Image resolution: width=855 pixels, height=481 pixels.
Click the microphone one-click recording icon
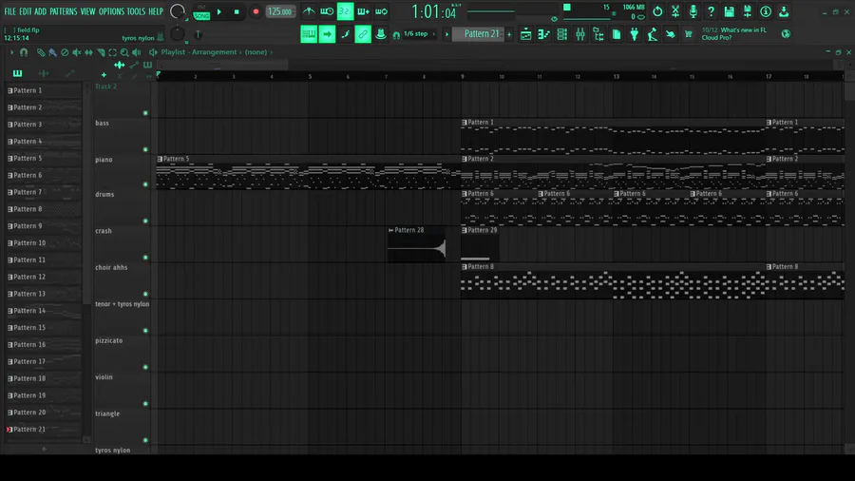[693, 11]
